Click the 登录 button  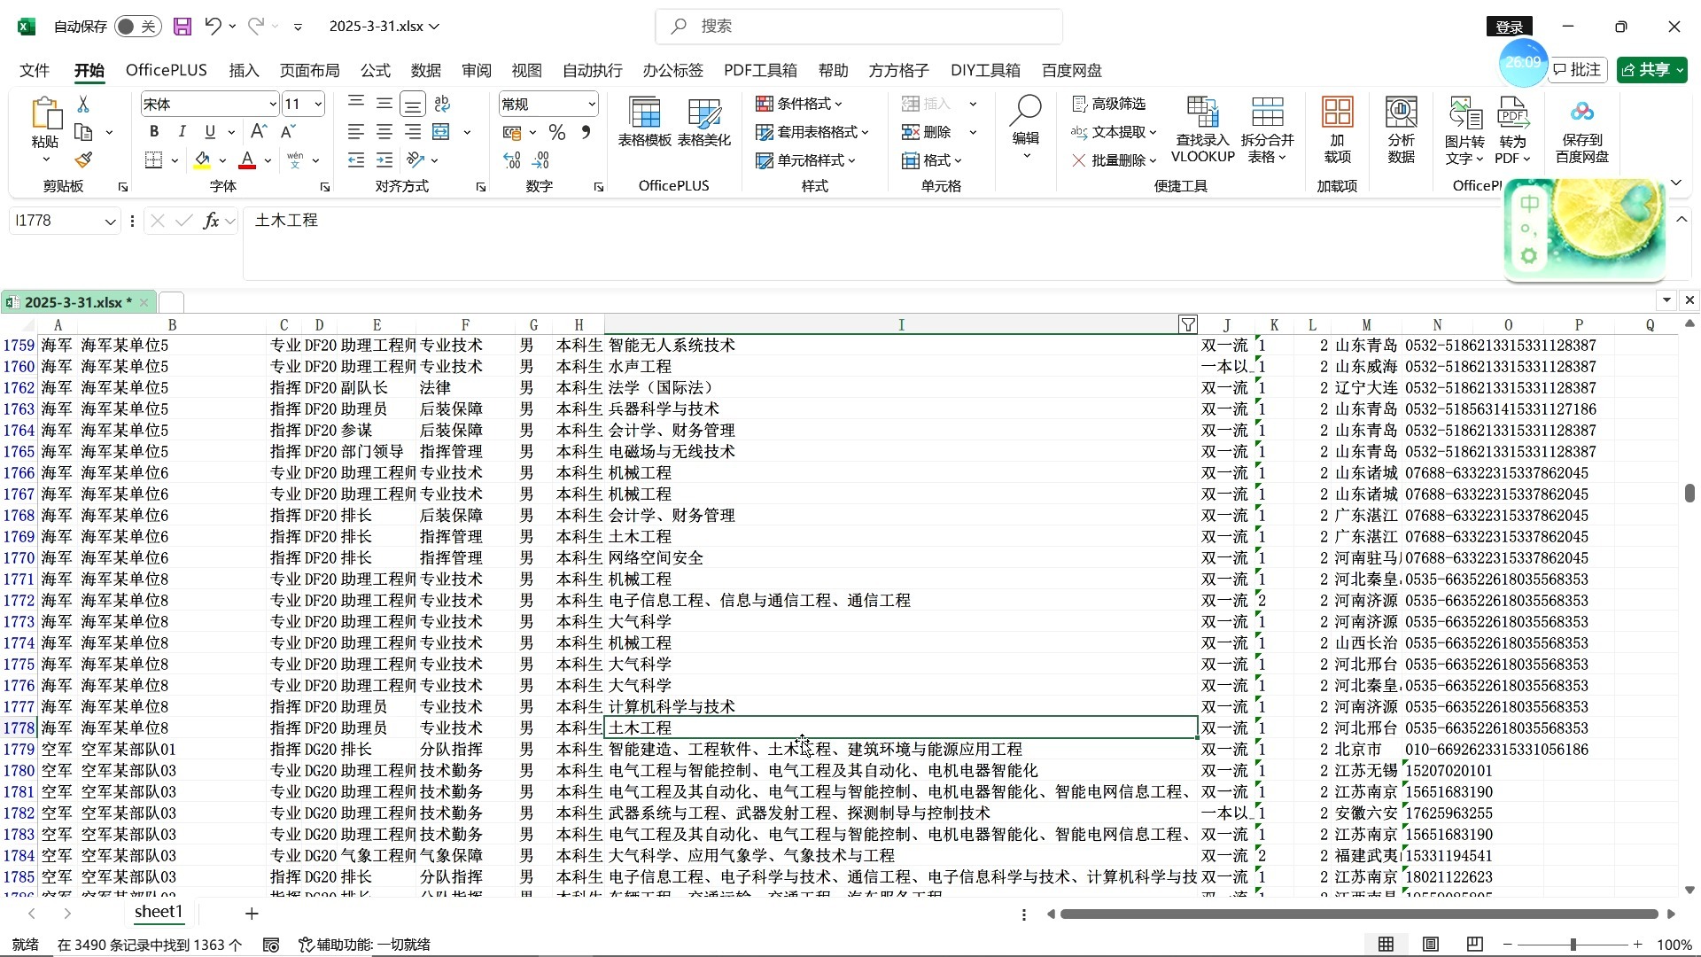point(1509,27)
